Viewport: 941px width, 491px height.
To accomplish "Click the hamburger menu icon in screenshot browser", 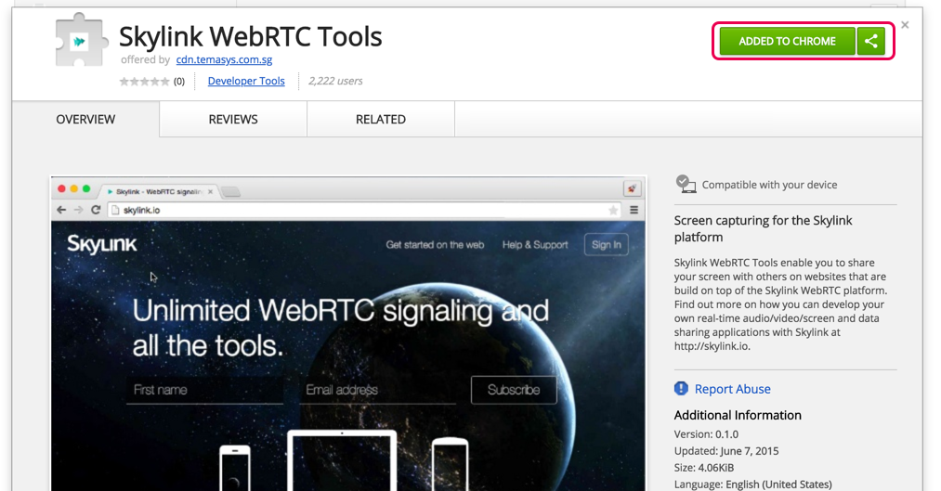I will [x=634, y=210].
